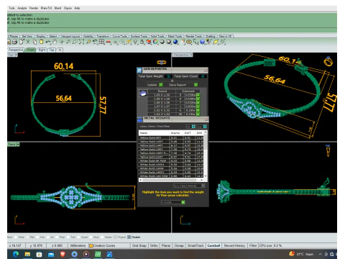This screenshot has height=259, width=345.
Task: Close the Gem Reporter panel
Action: pyautogui.click(x=206, y=70)
